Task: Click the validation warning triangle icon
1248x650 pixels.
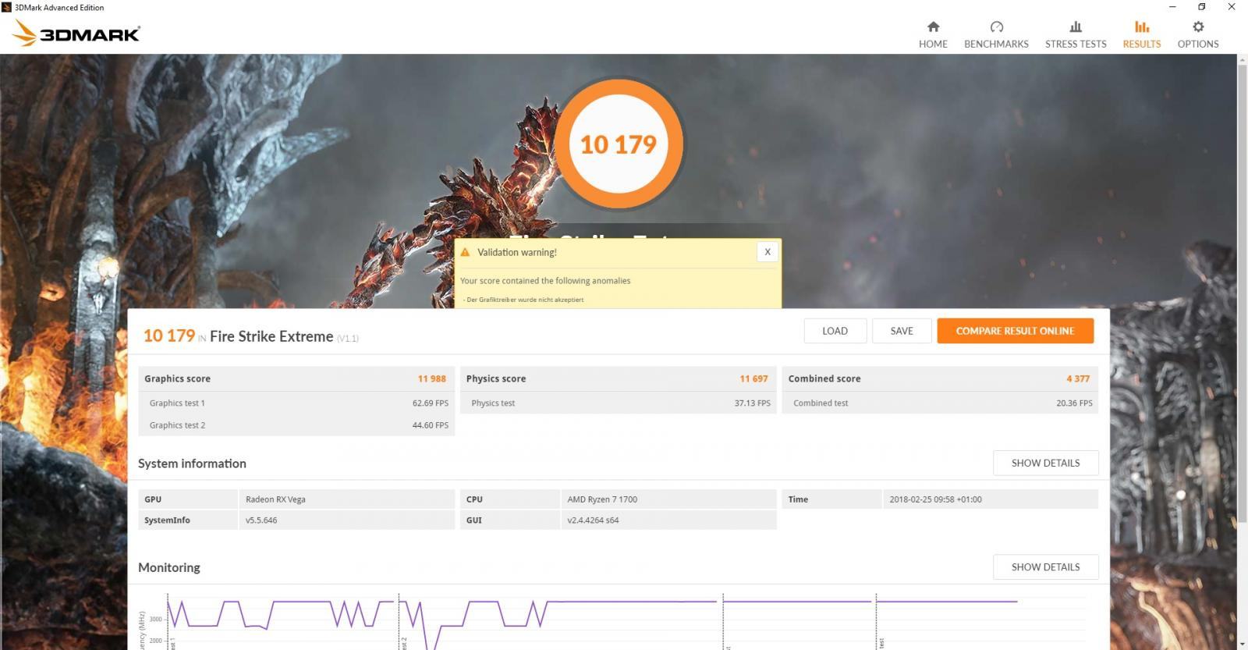Action: [466, 252]
